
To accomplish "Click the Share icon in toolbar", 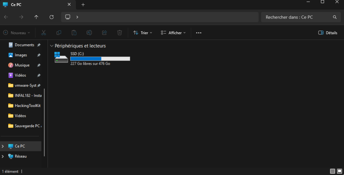I will [x=104, y=33].
